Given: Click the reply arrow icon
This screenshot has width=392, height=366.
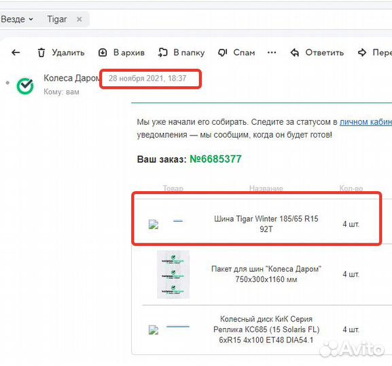Looking at the screenshot, I should pos(295,53).
